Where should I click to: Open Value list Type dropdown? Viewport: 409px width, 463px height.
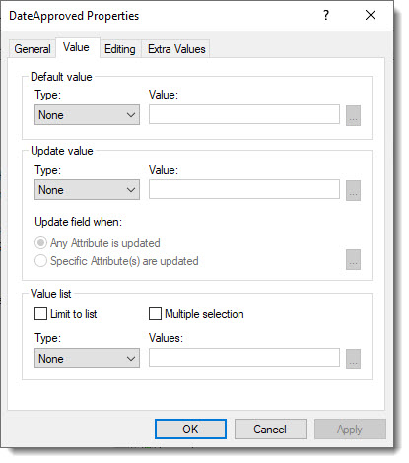87,359
